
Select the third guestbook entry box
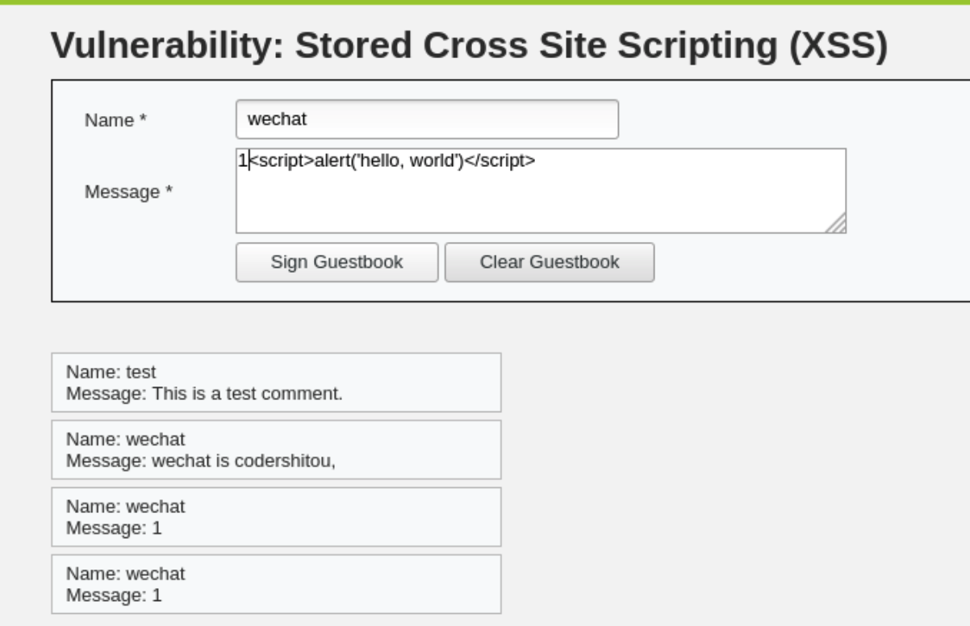276,517
